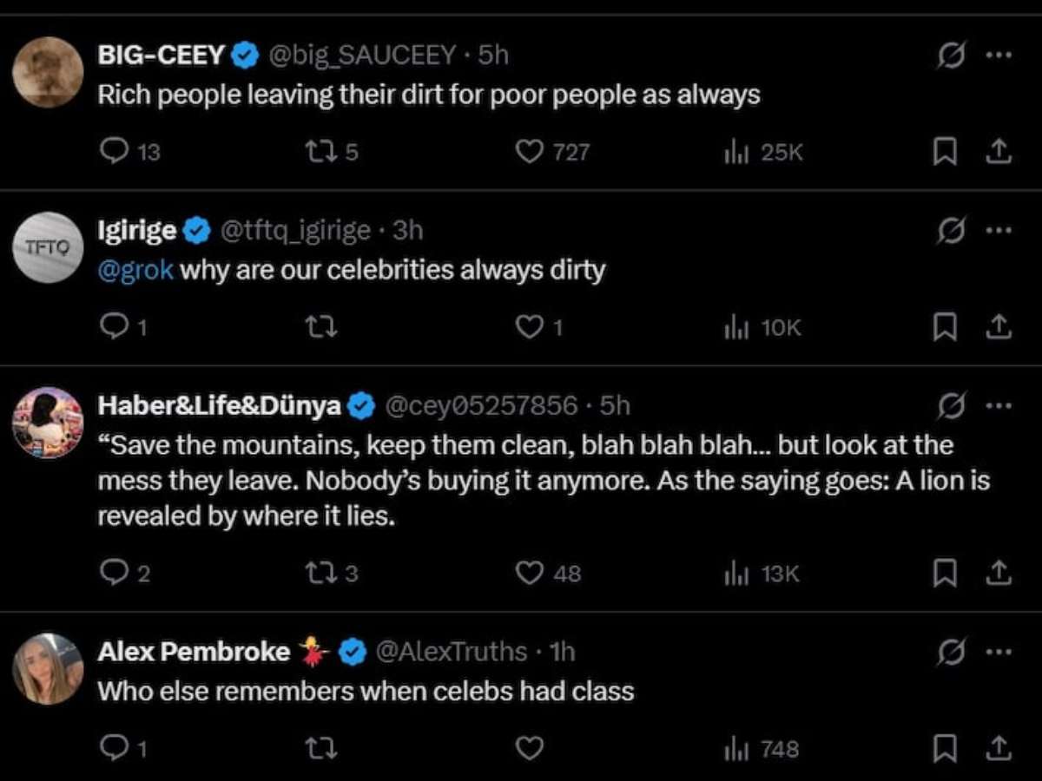Like Igirige's post about celebrities
The width and height of the screenshot is (1042, 781).
tap(529, 327)
